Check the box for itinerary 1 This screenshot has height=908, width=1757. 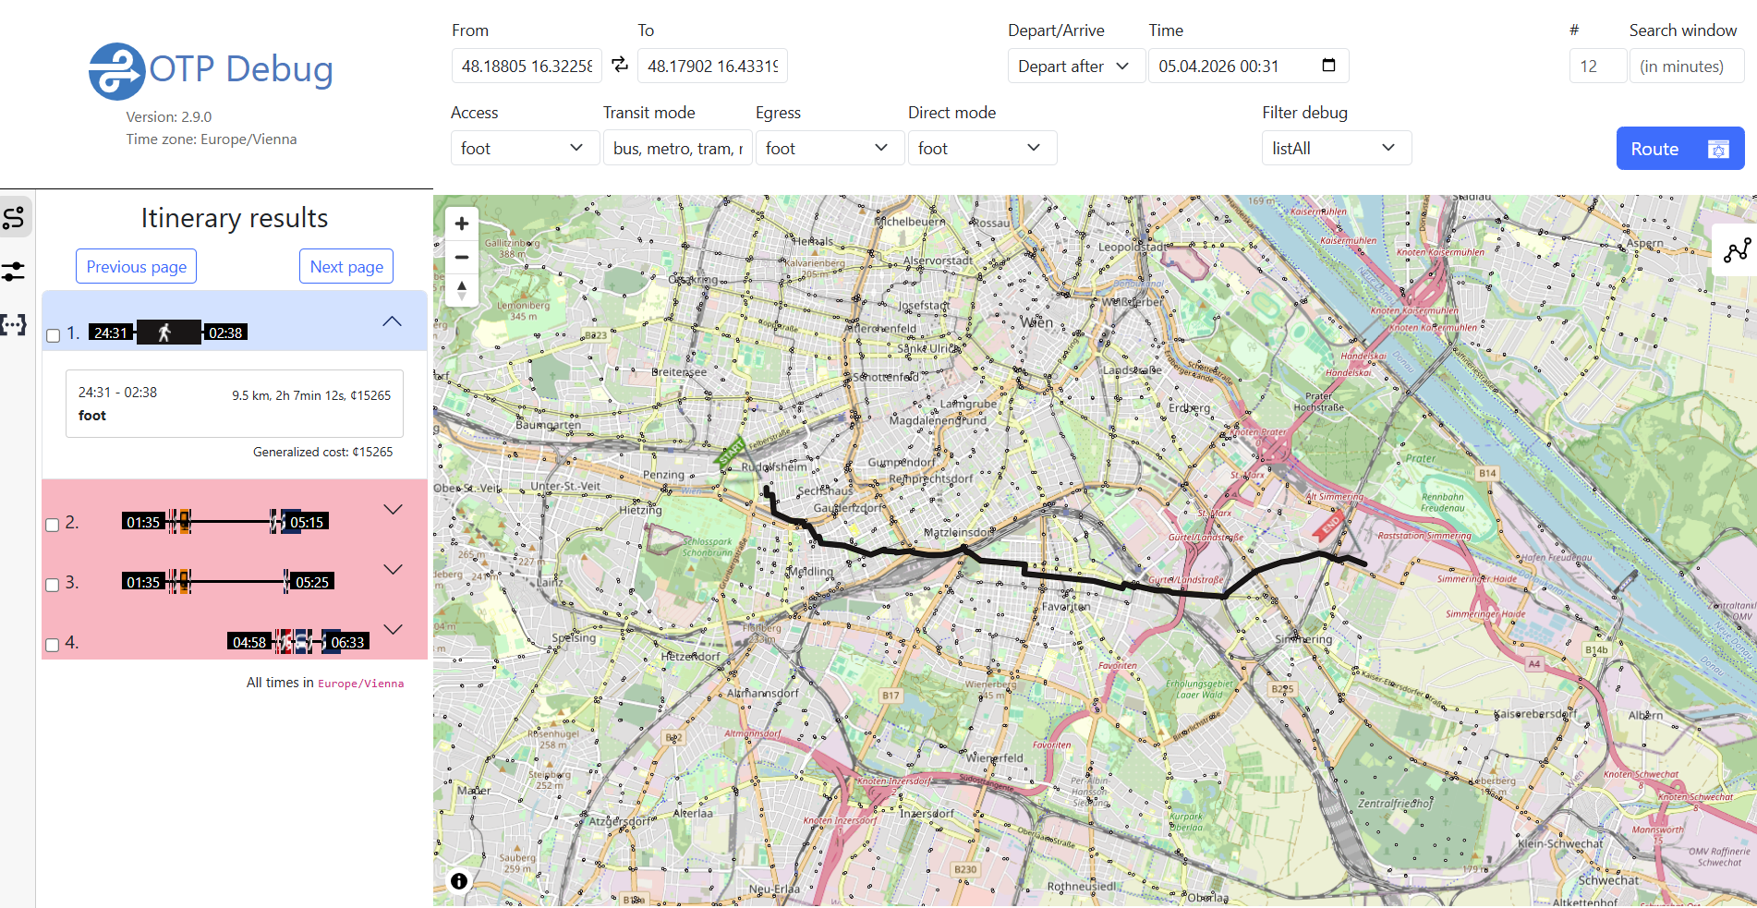pos(54,335)
